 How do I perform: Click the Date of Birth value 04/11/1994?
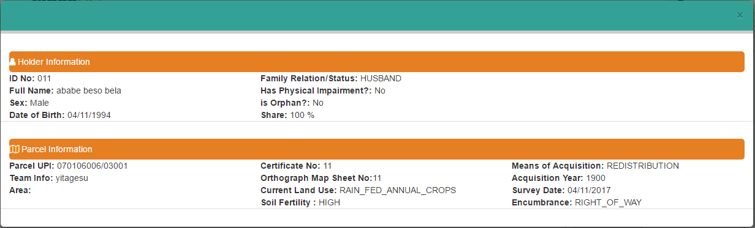(x=89, y=115)
